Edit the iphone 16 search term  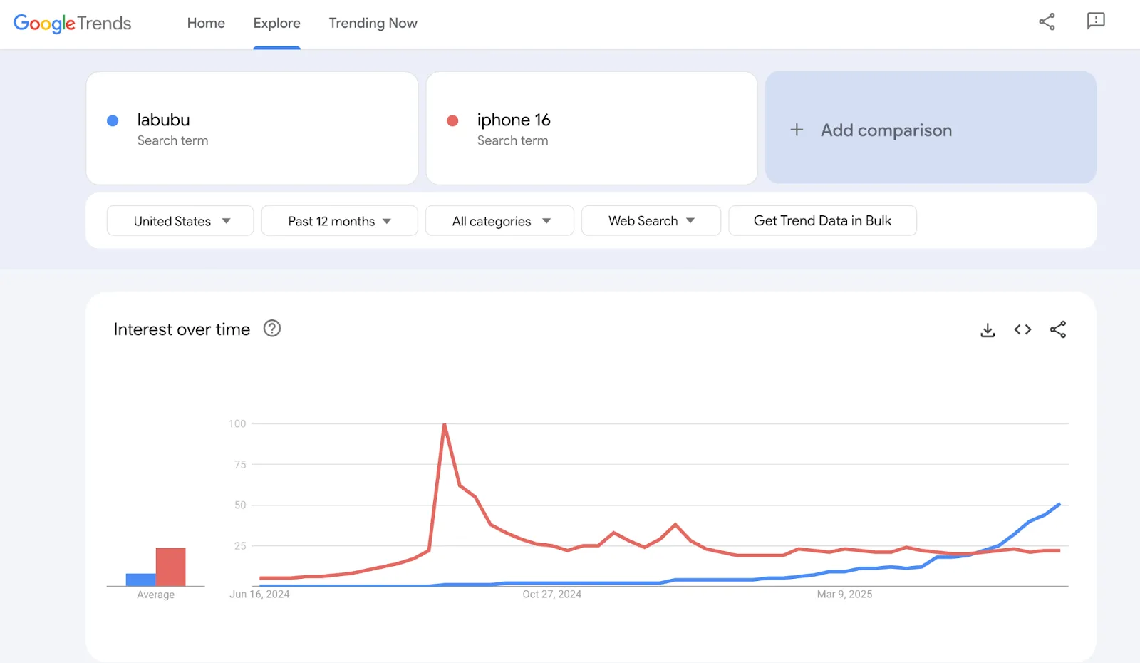pos(514,120)
